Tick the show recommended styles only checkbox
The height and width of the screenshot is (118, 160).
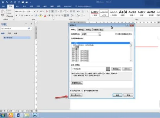[116, 34]
